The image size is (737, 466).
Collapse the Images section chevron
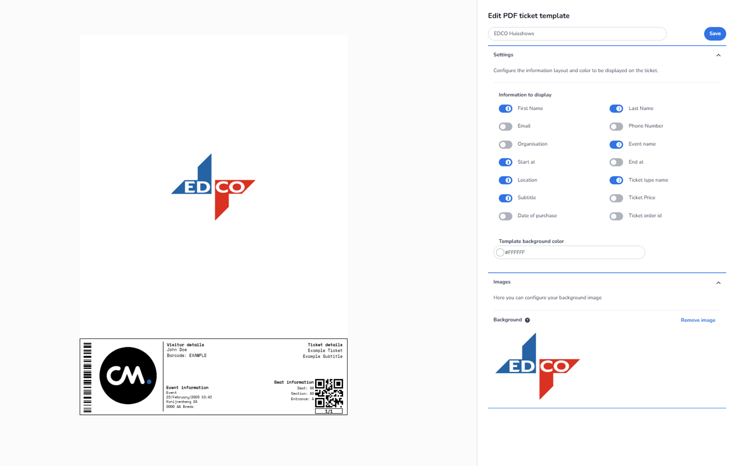pos(718,282)
